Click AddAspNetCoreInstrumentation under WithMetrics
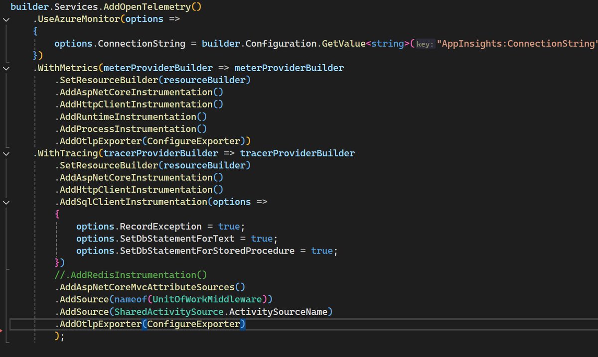The image size is (598, 357). coord(136,92)
